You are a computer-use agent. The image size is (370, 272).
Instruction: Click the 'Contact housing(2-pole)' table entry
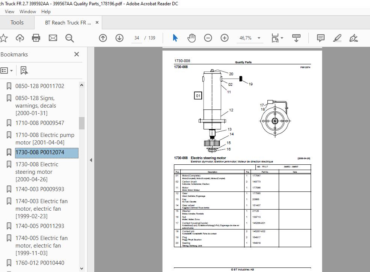pos(195,223)
